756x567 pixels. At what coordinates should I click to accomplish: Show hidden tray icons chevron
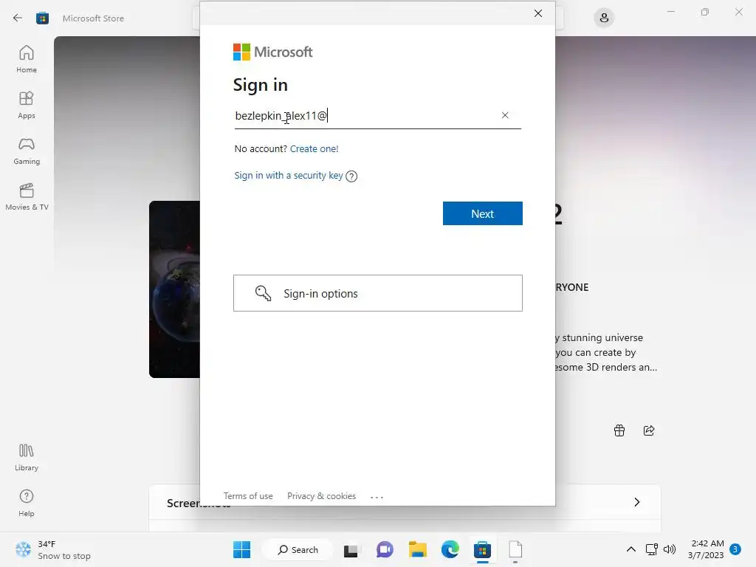coord(630,549)
